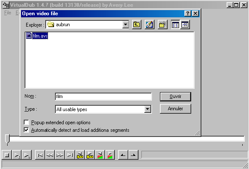Open the Type dropdown arrow
The height and width of the screenshot is (169, 249).
tap(147, 109)
